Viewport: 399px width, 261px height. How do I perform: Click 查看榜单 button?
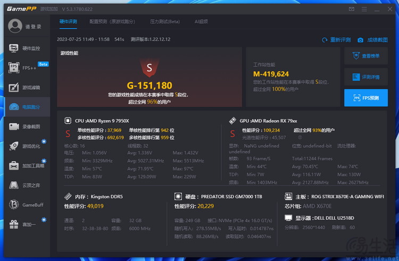(x=366, y=56)
